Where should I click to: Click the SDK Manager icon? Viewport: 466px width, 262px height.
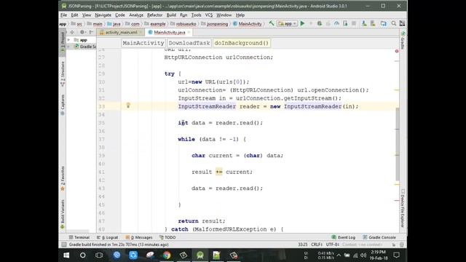coord(373,23)
